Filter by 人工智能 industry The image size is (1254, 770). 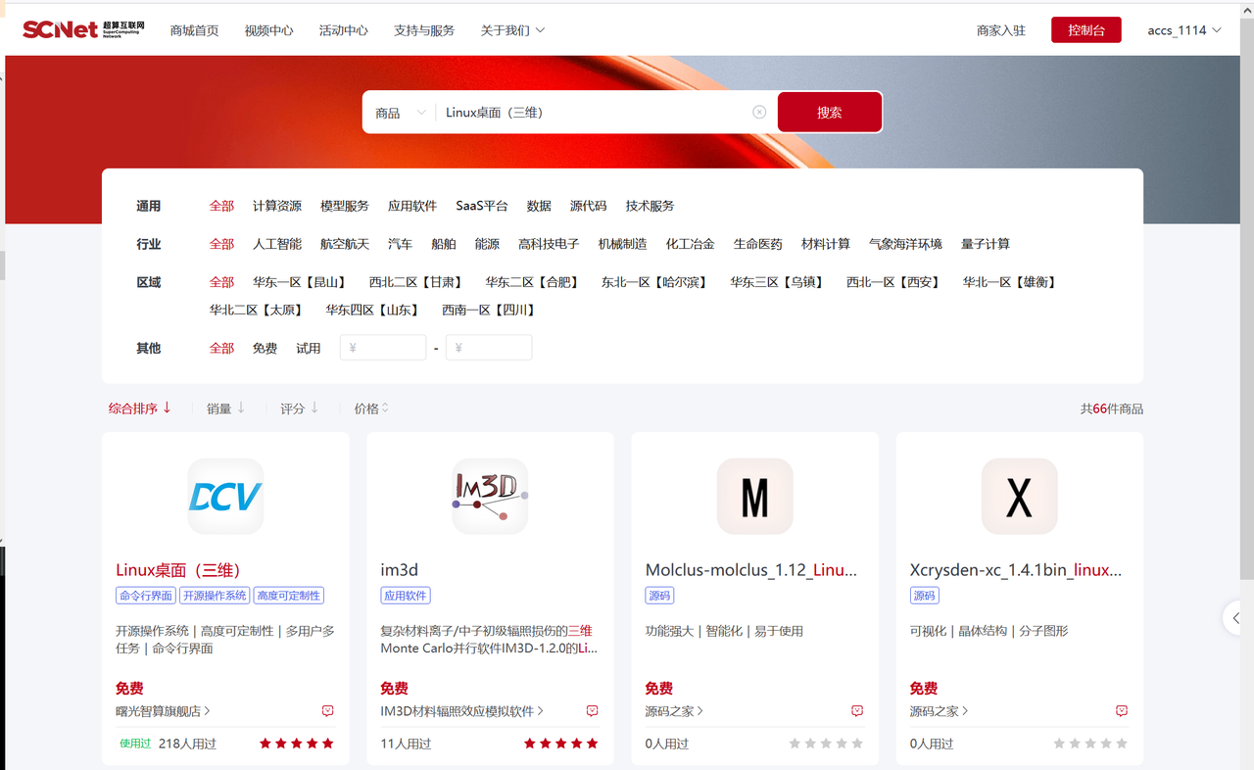(277, 244)
